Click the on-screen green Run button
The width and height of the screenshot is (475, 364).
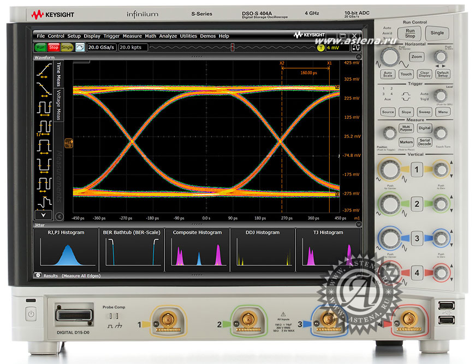coord(40,47)
